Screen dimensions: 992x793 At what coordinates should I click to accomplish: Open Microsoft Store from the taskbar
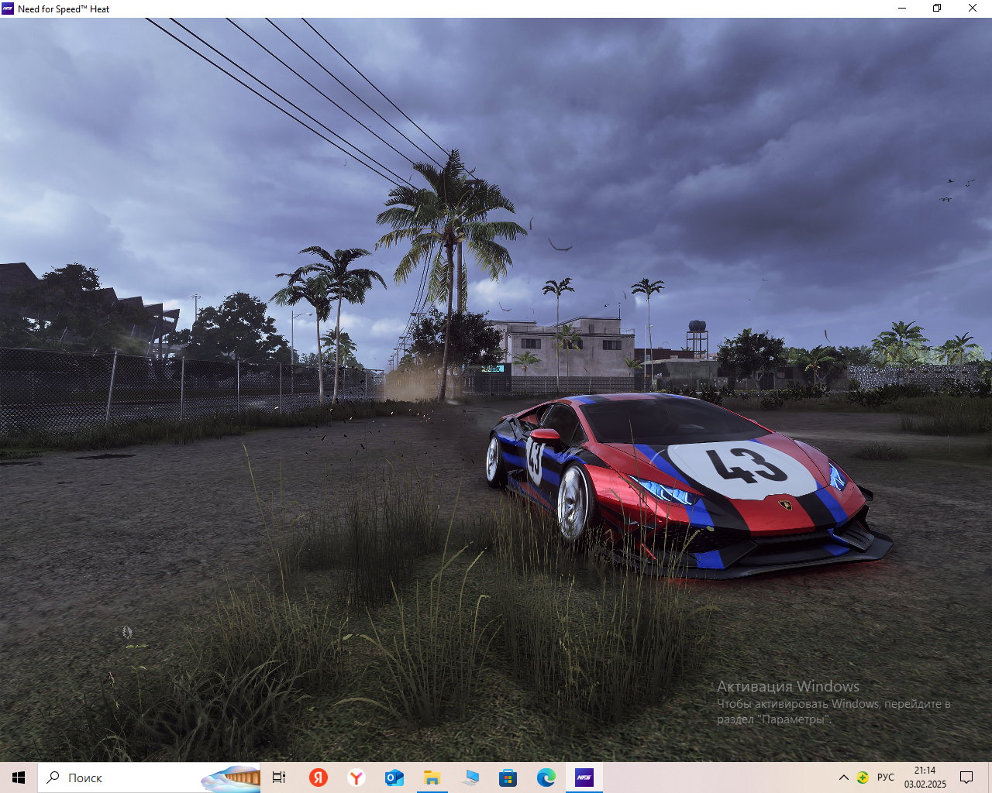(508, 778)
